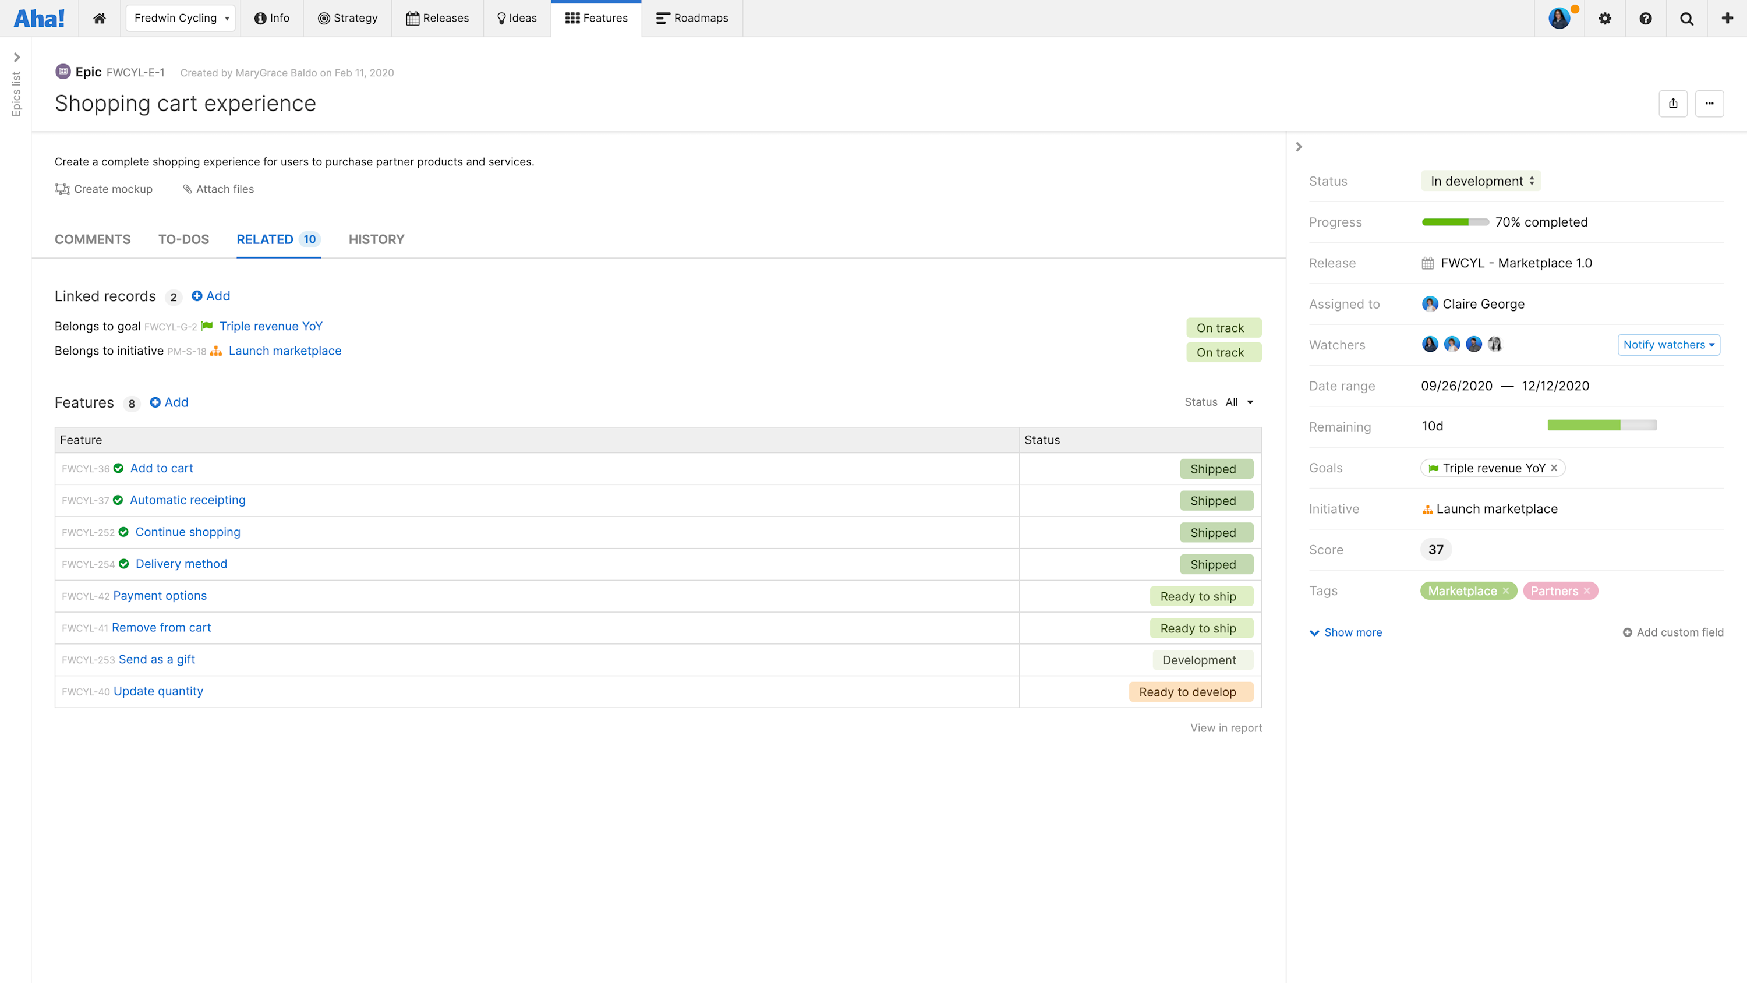Click the share export icon button
1747x983 pixels.
click(x=1673, y=104)
